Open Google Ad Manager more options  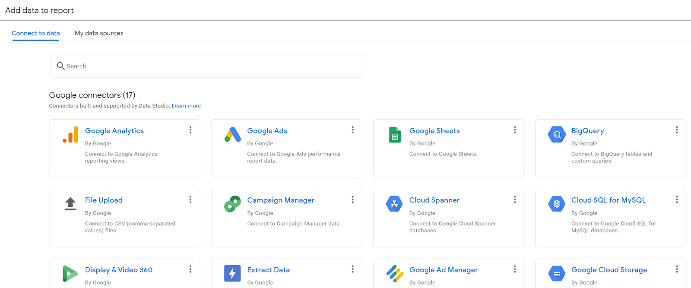[515, 269]
